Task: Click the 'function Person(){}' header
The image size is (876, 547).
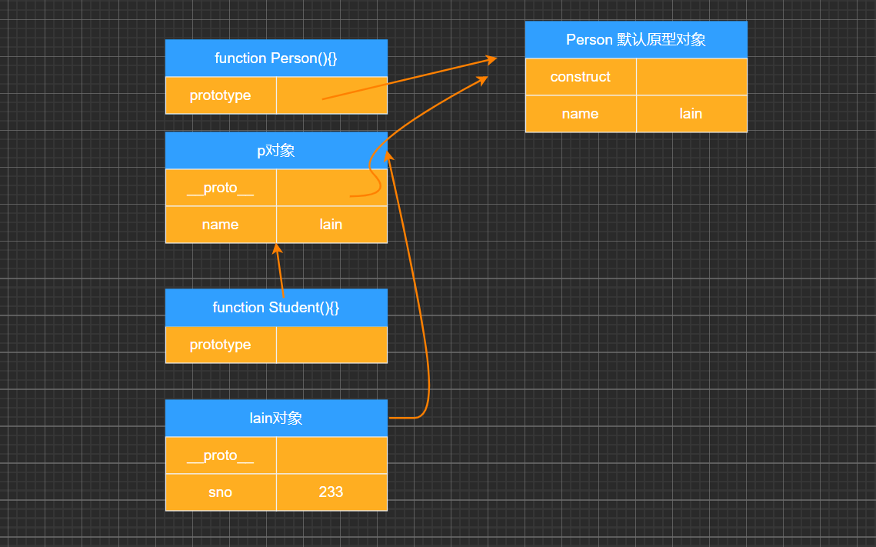Action: click(x=275, y=58)
